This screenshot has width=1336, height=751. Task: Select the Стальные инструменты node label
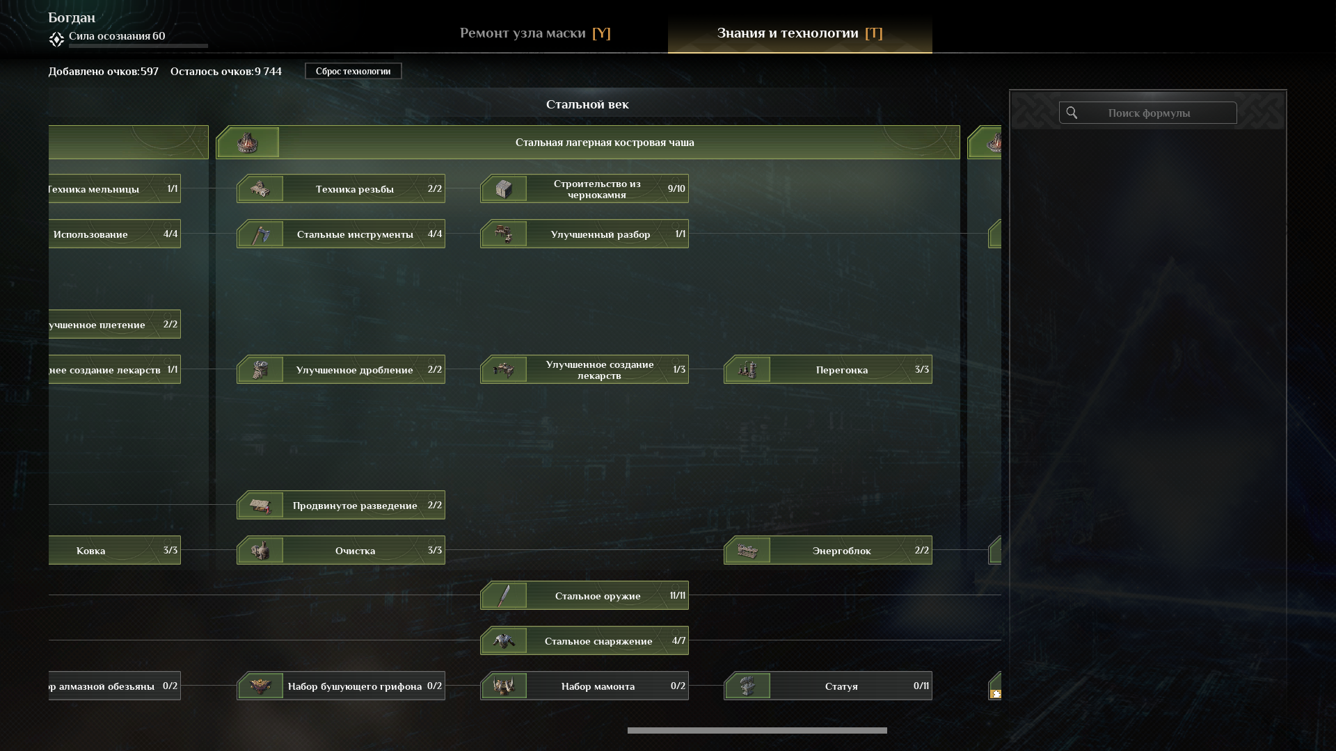[355, 234]
